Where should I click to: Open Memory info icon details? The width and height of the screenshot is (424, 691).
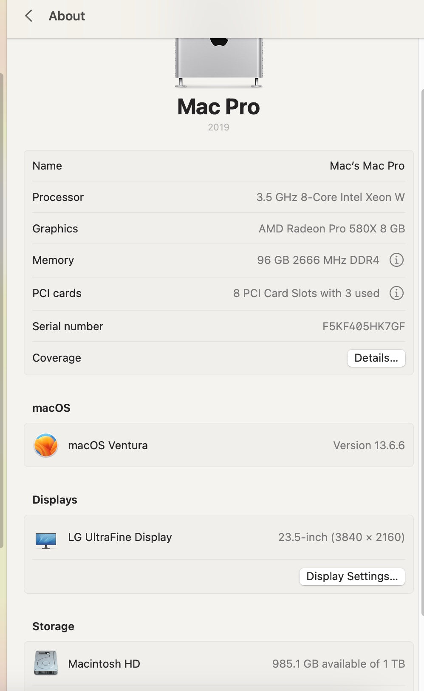[x=396, y=260]
